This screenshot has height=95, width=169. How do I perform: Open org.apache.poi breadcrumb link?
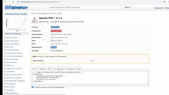tap(44, 13)
